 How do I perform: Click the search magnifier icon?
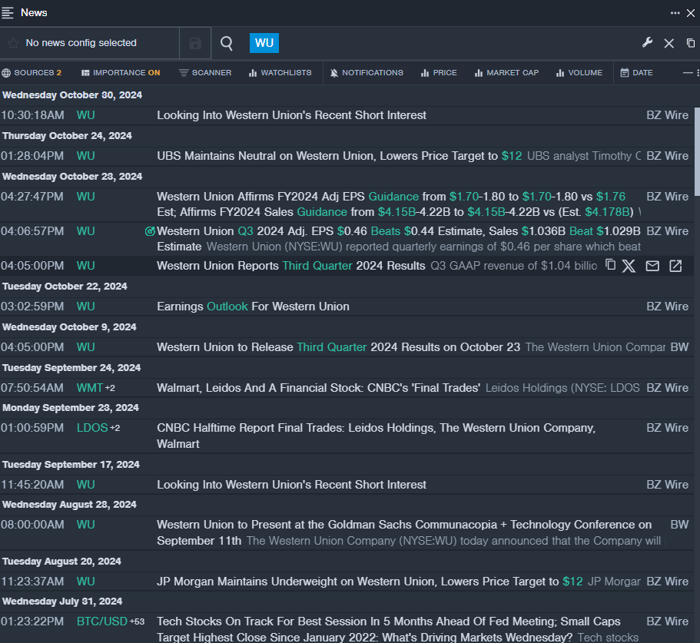pyautogui.click(x=227, y=43)
